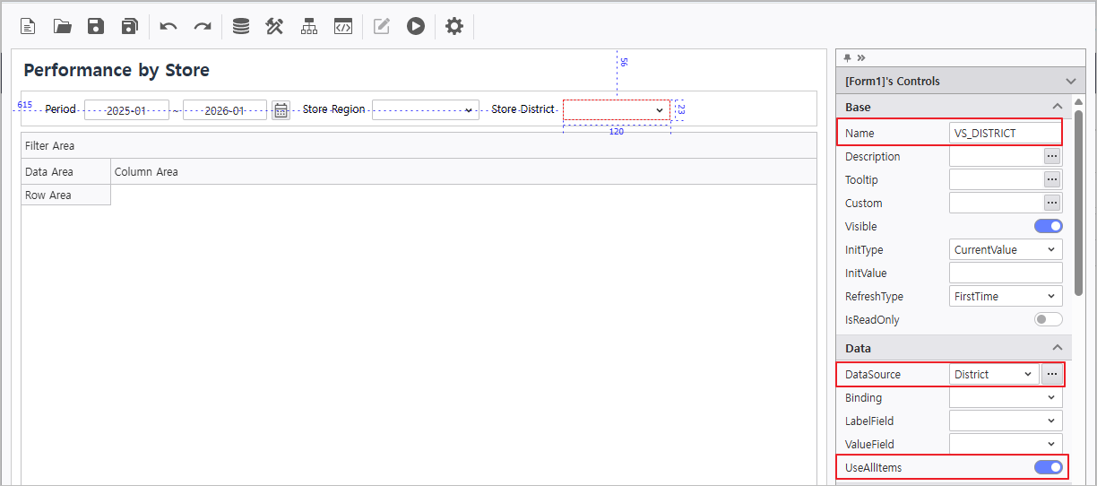Collapse the Data section header
Image resolution: width=1097 pixels, height=486 pixels.
[1057, 348]
